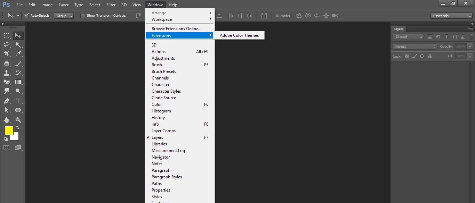Open the Auto-Select Group dropdown
The image size is (475, 203).
[x=64, y=16]
